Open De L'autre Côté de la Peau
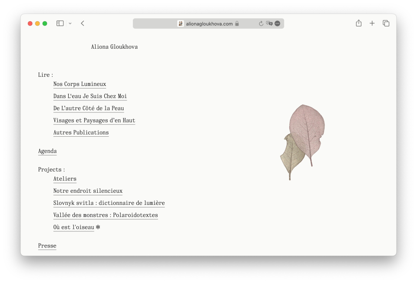This screenshot has height=283, width=417. pyautogui.click(x=89, y=109)
